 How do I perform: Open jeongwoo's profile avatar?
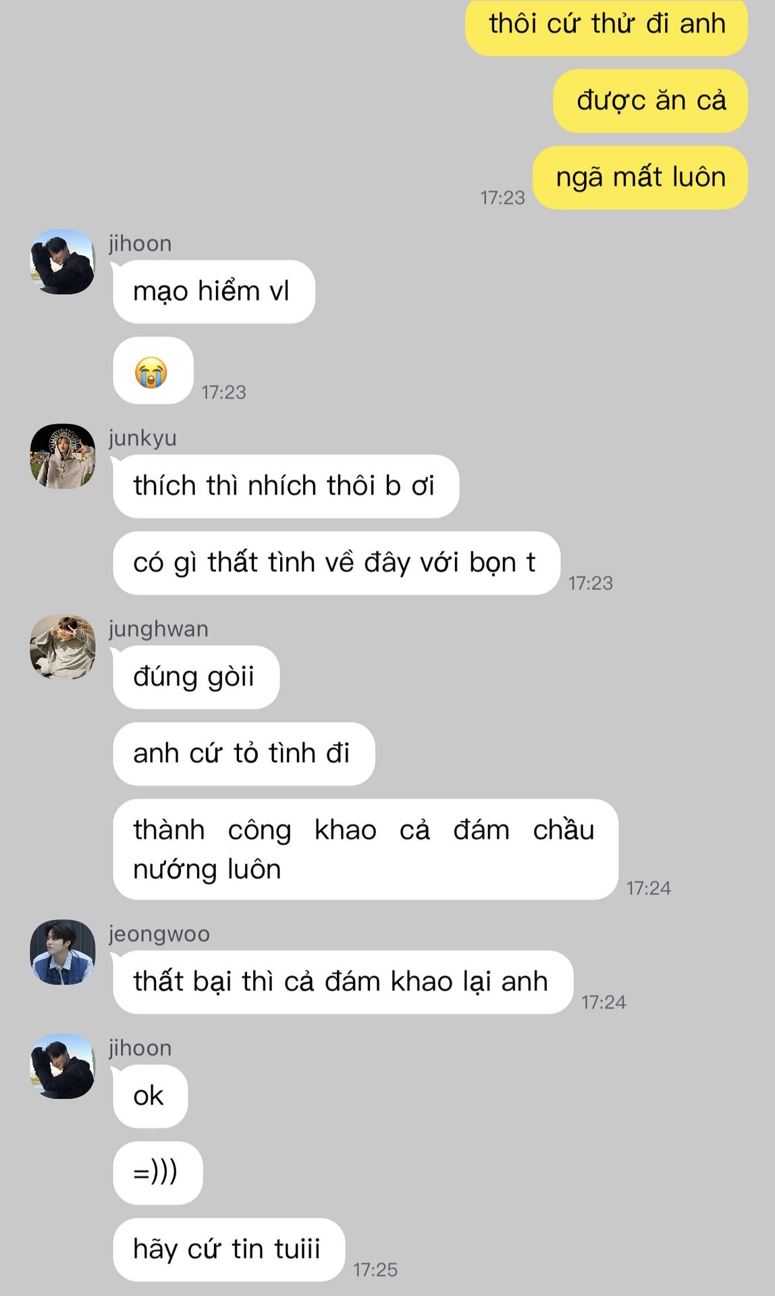[x=63, y=952]
